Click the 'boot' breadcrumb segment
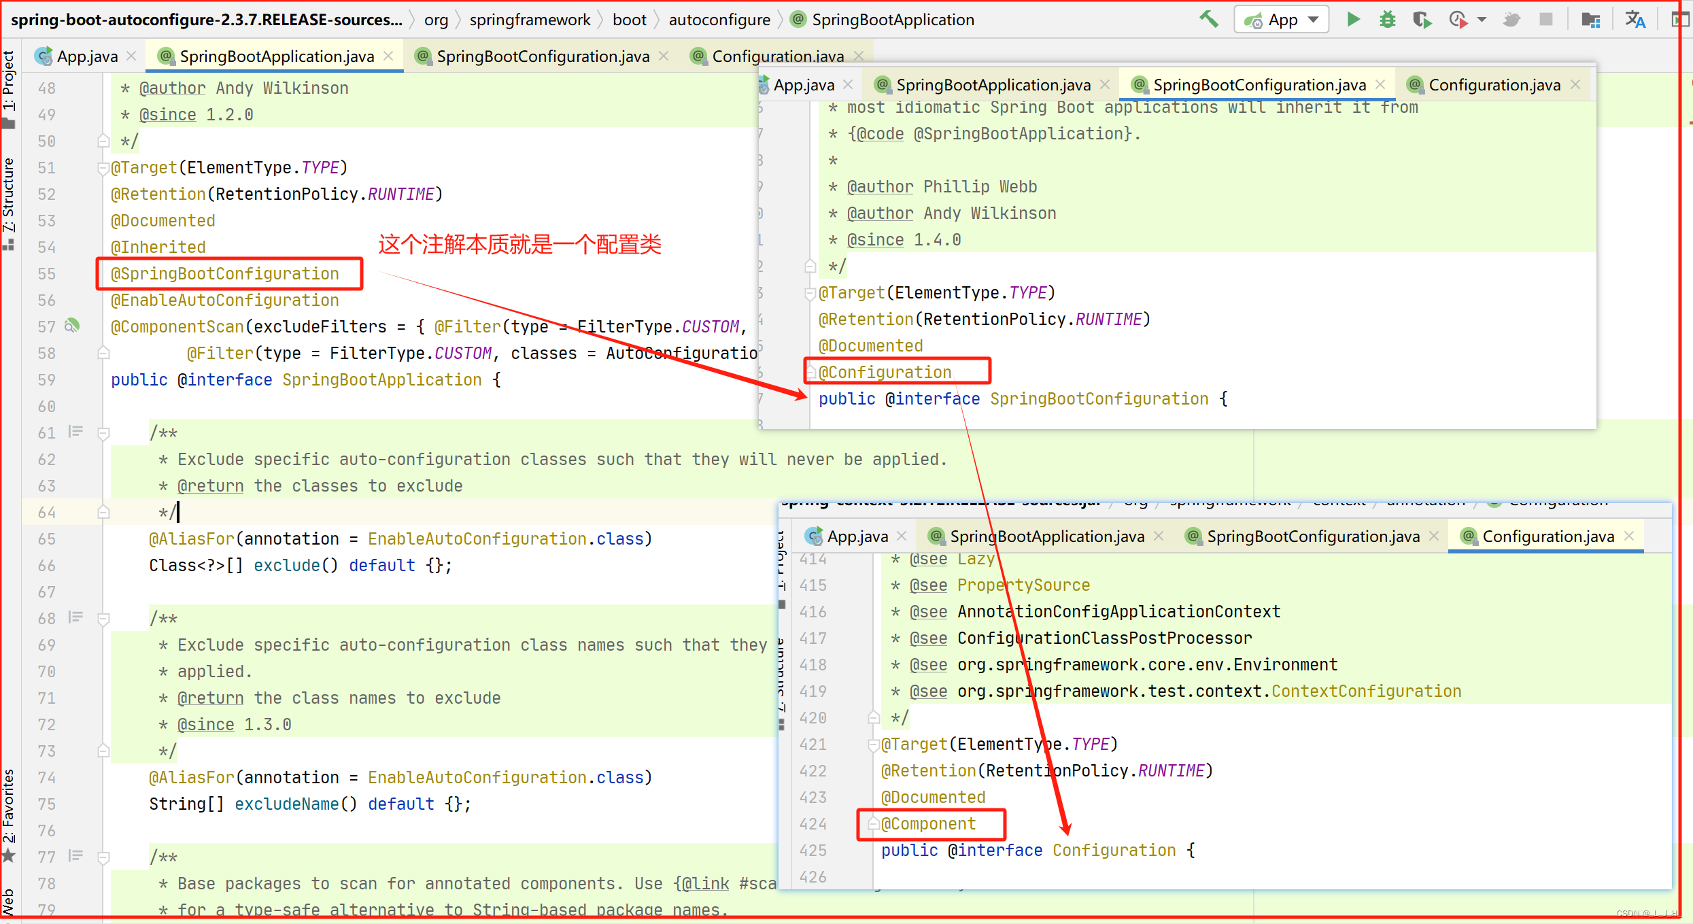The width and height of the screenshot is (1693, 924). tap(629, 19)
